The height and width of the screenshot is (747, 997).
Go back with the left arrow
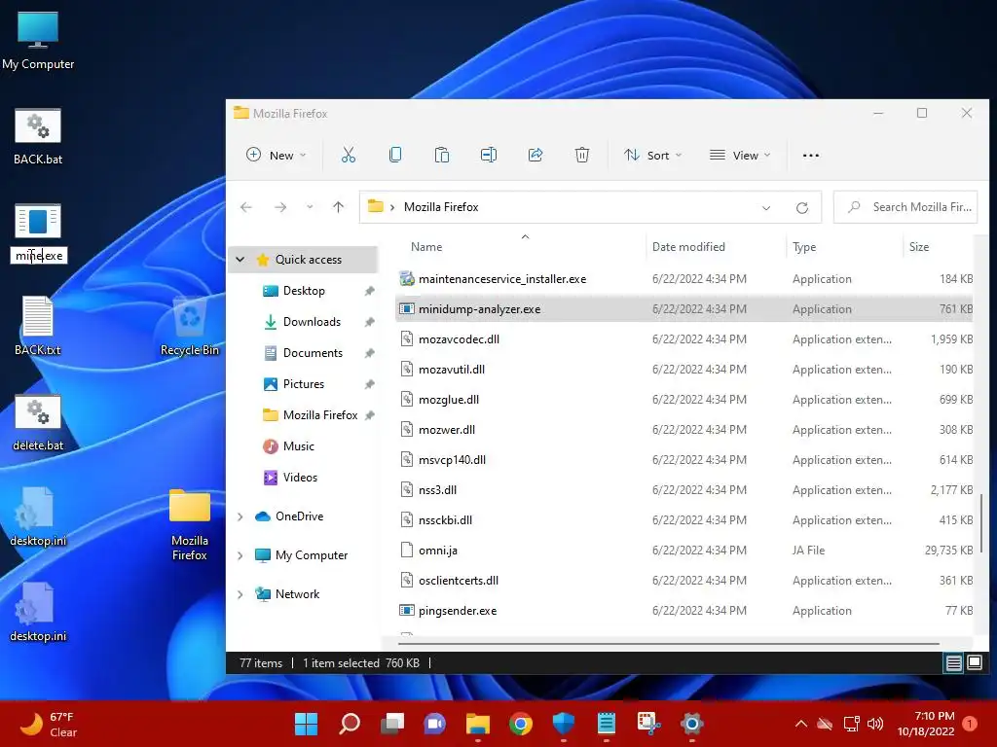tap(246, 207)
